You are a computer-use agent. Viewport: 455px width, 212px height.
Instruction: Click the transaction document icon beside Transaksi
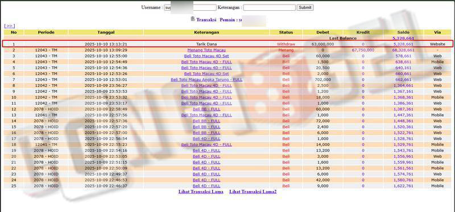click(x=193, y=19)
